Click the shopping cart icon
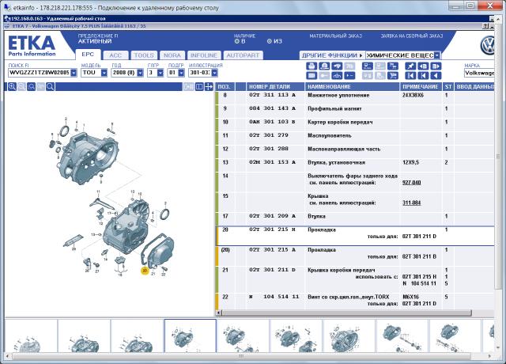Screen dimensions: 506x364 tap(393, 75)
